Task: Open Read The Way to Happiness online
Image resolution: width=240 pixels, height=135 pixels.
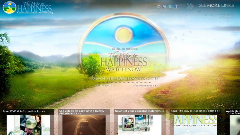Action: coord(195,111)
